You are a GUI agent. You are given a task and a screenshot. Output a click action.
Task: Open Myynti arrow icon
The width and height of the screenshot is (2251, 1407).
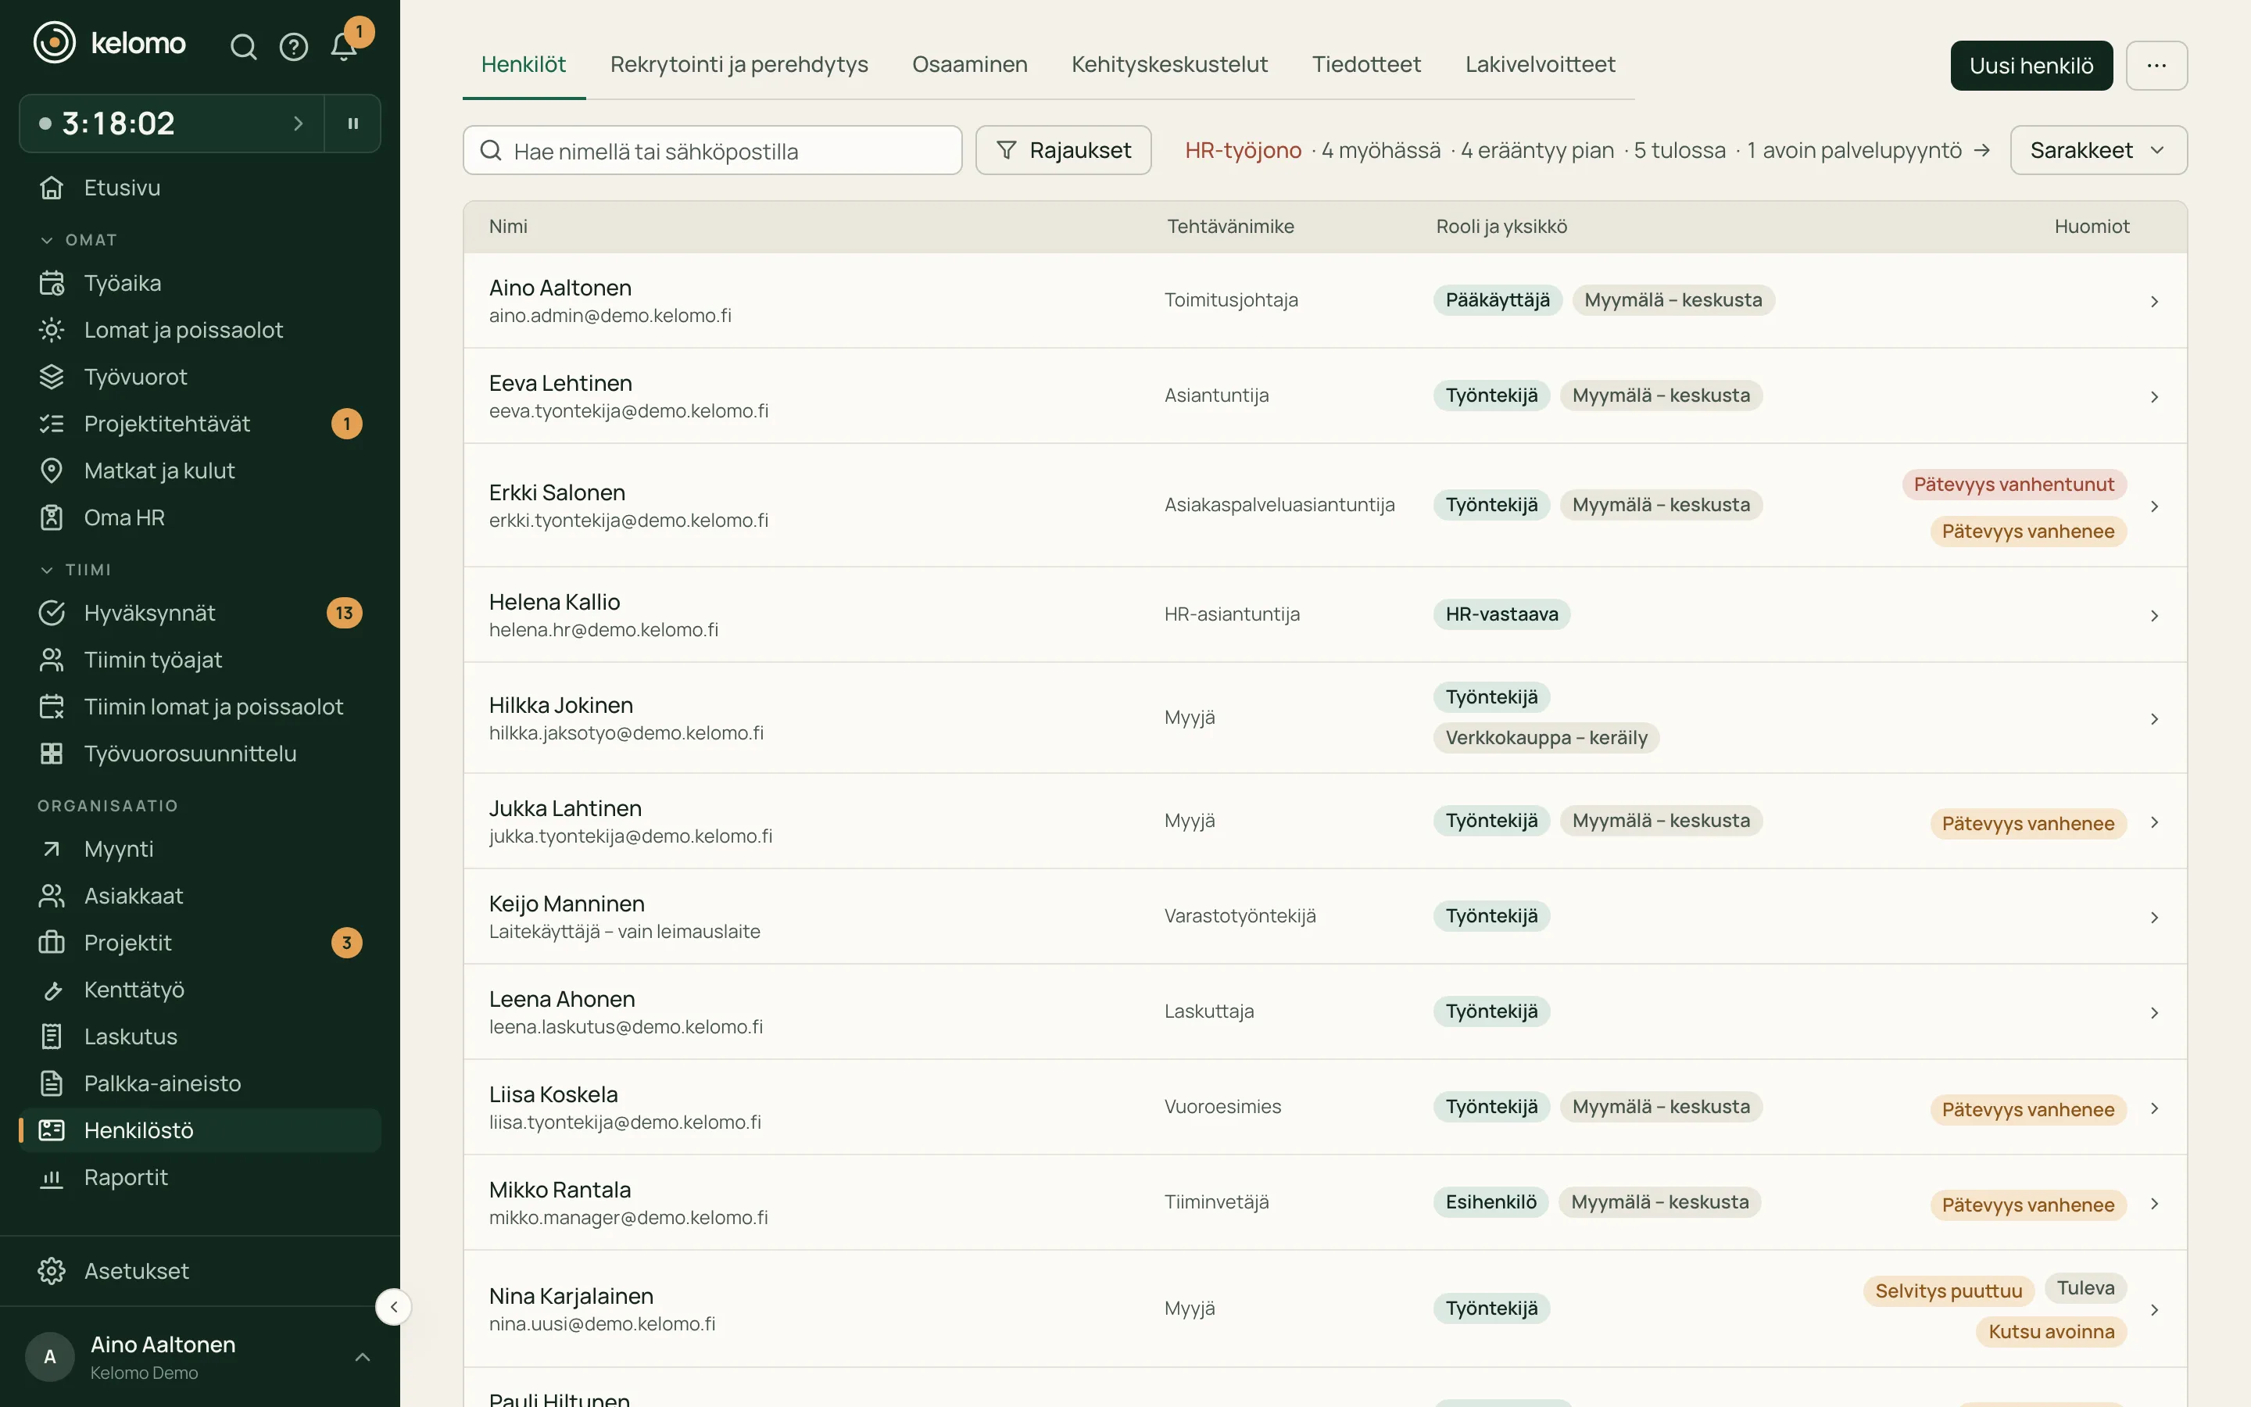pyautogui.click(x=51, y=849)
